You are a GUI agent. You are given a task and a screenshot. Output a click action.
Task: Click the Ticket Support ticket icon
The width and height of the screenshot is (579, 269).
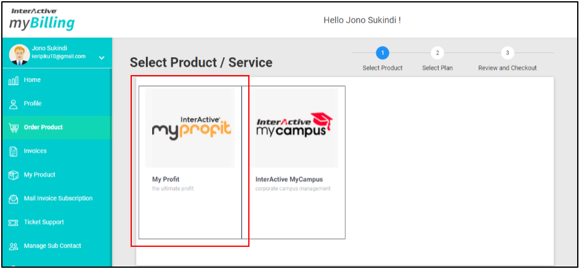(x=13, y=222)
